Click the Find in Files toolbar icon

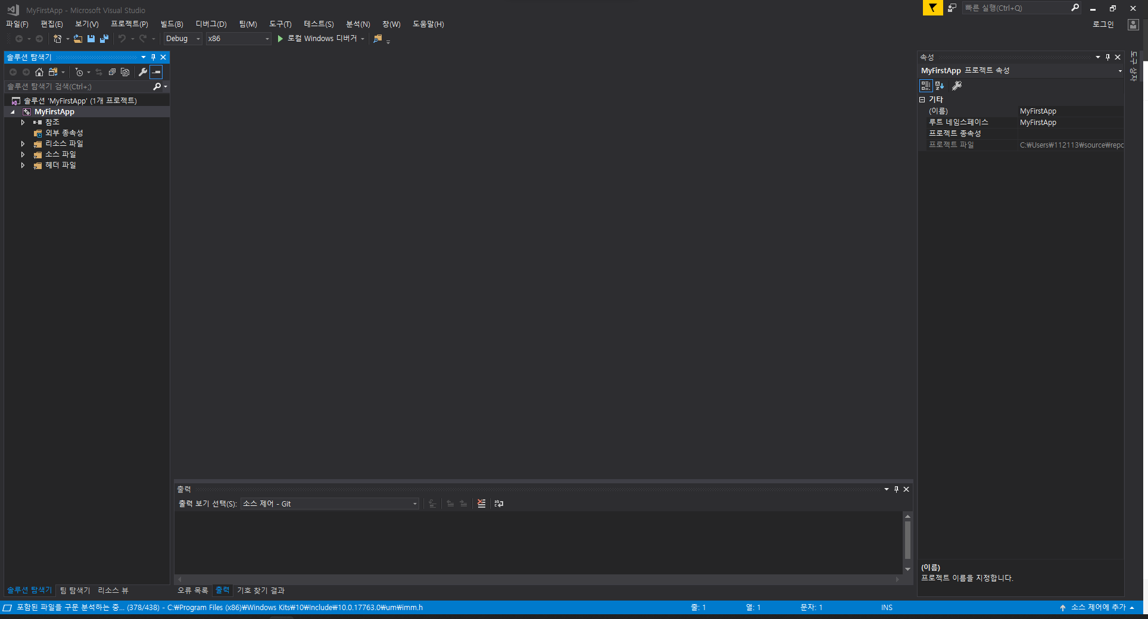pos(378,39)
